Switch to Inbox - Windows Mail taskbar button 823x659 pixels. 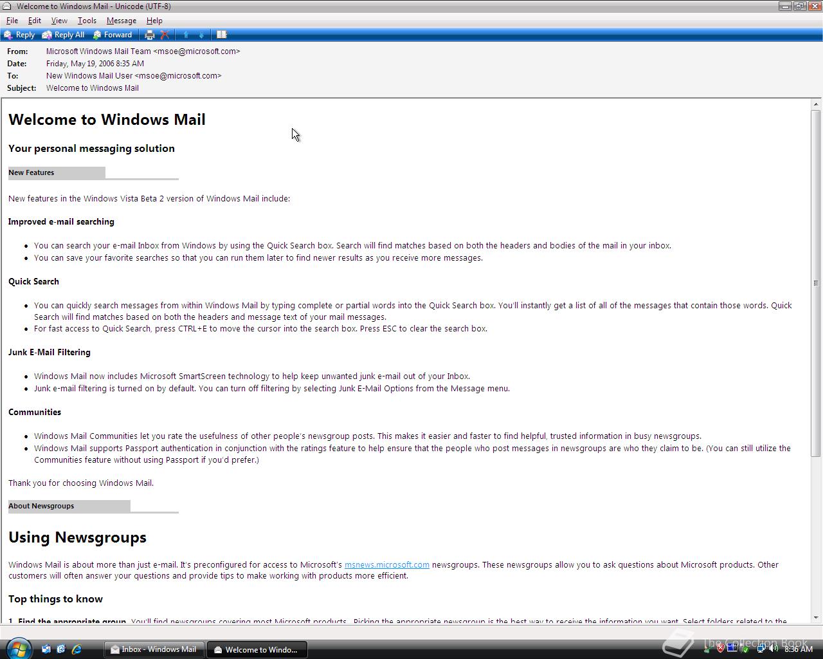pos(154,649)
